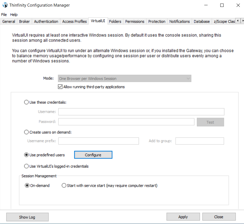Maximize the Configuration Manager window
Screen dimensions: 244x224
pyautogui.click(x=222, y=5)
